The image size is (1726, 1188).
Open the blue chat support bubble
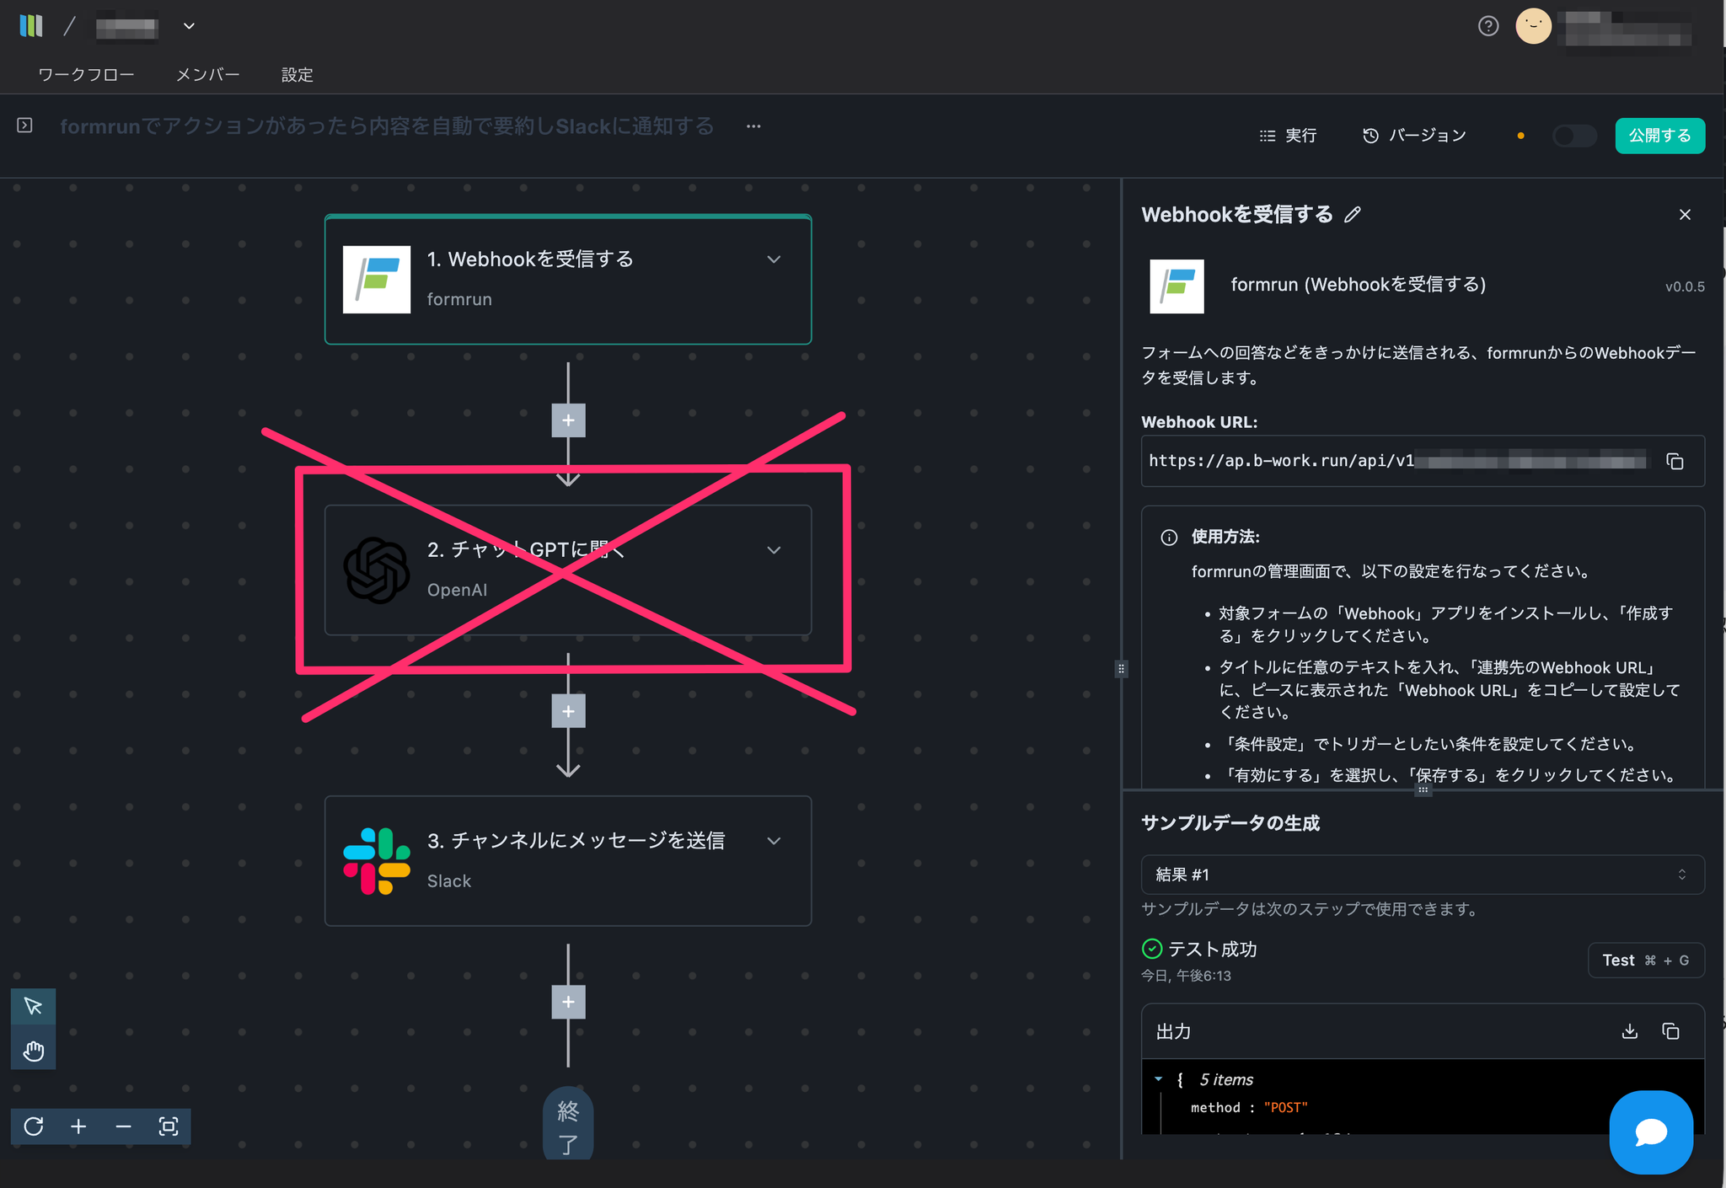point(1650,1132)
